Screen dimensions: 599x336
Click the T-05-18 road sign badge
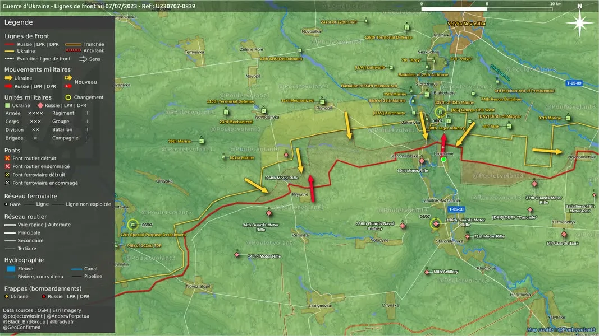tap(456, 209)
